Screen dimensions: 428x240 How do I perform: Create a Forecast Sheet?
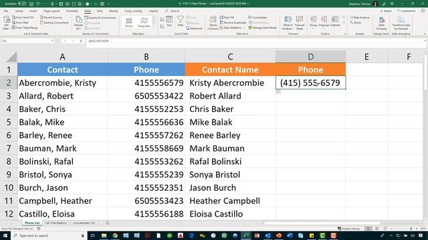(300, 23)
